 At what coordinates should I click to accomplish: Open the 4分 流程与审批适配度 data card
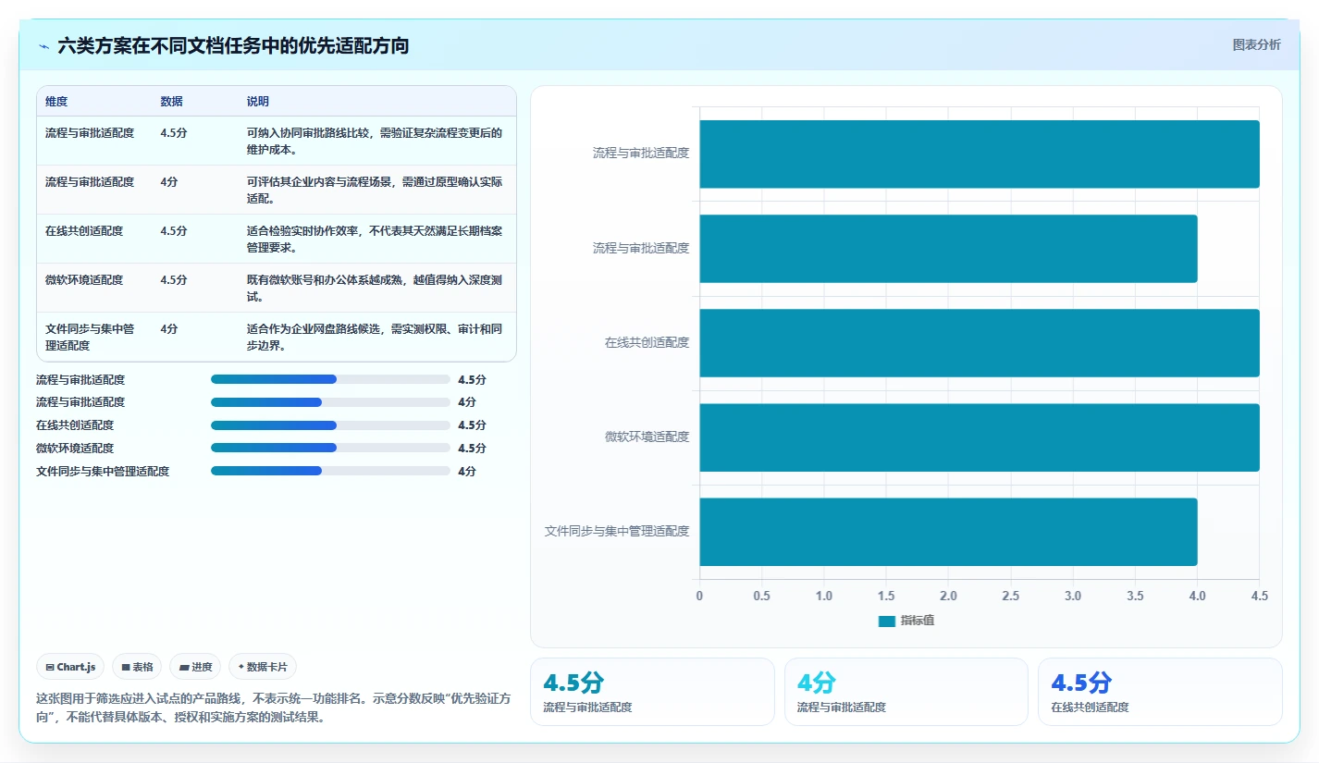[906, 692]
